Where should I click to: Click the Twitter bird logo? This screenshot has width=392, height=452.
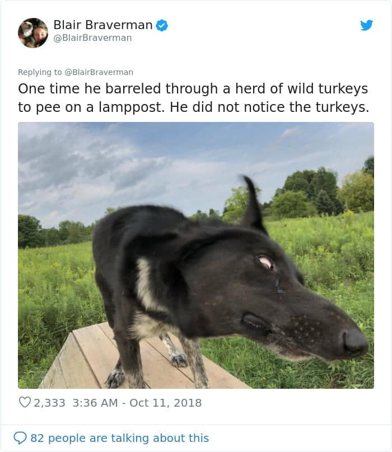[366, 25]
